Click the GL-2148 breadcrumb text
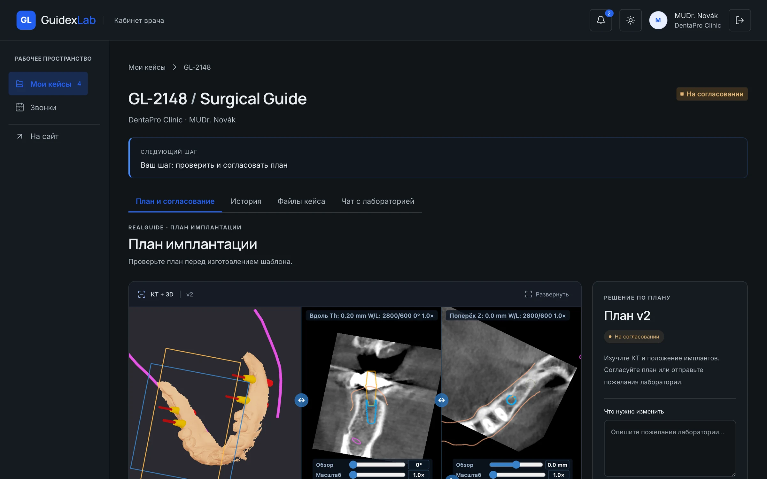 click(x=197, y=67)
